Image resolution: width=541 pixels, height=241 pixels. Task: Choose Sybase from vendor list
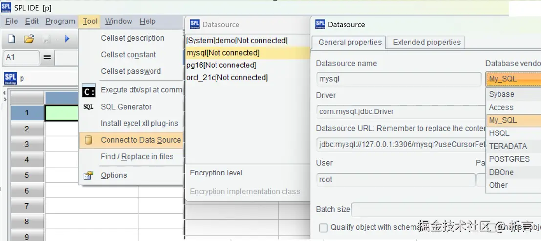click(x=514, y=94)
